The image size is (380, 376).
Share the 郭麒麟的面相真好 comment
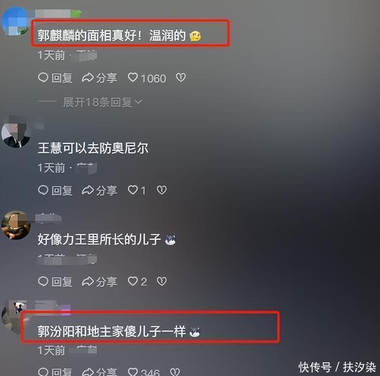click(99, 78)
